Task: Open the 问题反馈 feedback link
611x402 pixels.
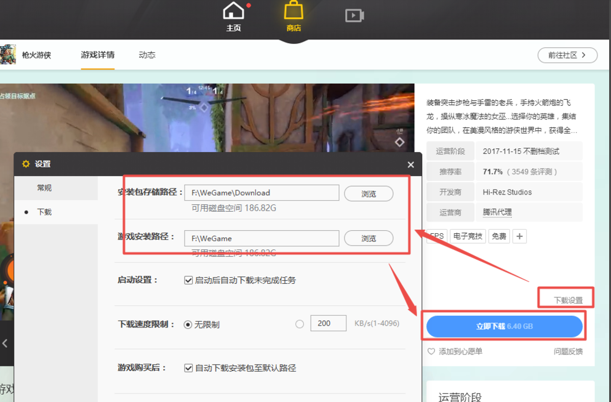Action: click(568, 350)
